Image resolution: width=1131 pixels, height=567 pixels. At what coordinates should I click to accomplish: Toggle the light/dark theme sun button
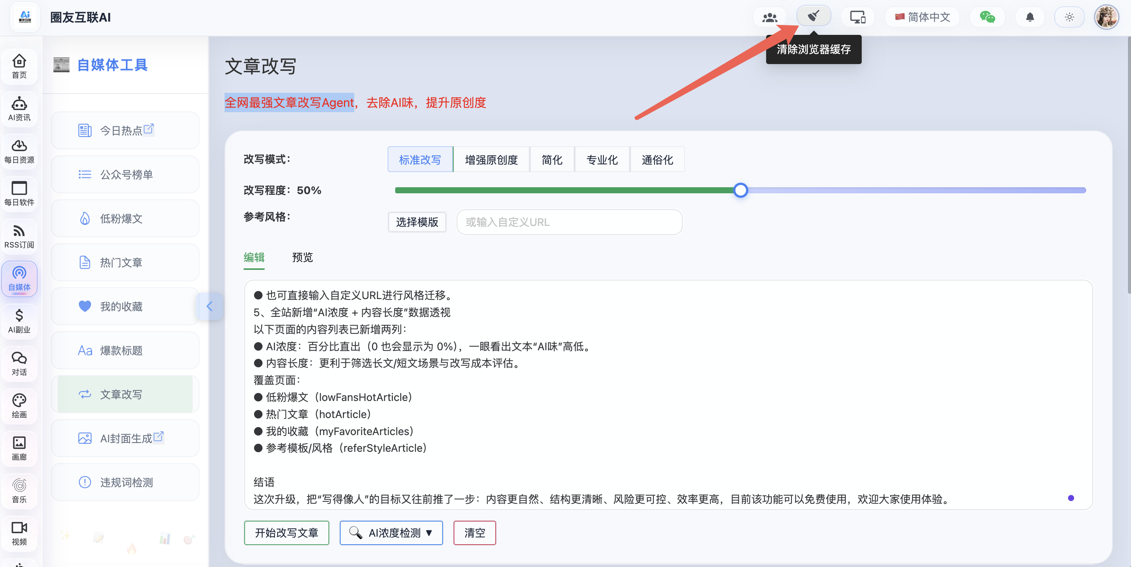point(1069,17)
